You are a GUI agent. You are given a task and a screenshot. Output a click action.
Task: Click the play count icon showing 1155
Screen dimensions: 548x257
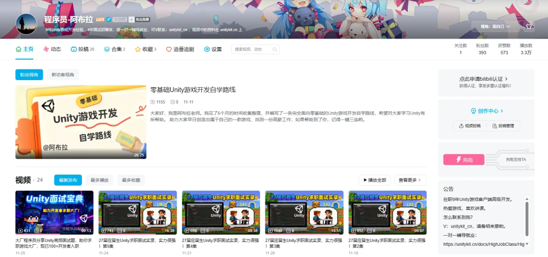(x=153, y=102)
